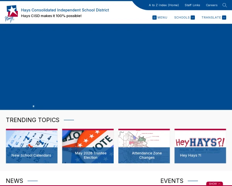This screenshot has width=232, height=186.
Task: Click the EVENTS heading
Action: (172, 181)
